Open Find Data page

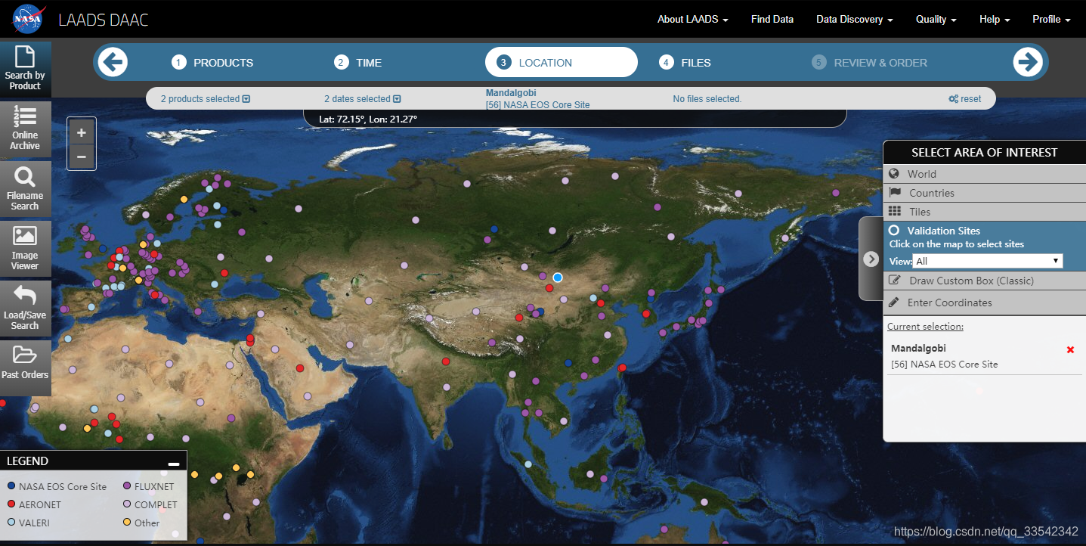pyautogui.click(x=772, y=19)
